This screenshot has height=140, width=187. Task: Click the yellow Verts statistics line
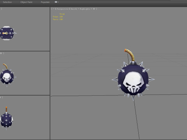[58, 19]
